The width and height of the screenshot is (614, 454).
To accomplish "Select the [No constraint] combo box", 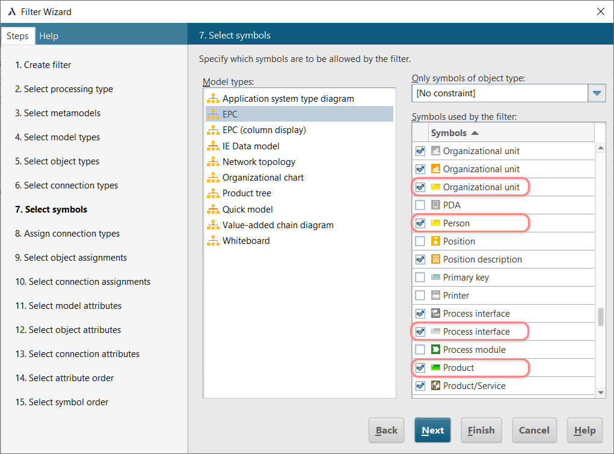I will point(499,93).
